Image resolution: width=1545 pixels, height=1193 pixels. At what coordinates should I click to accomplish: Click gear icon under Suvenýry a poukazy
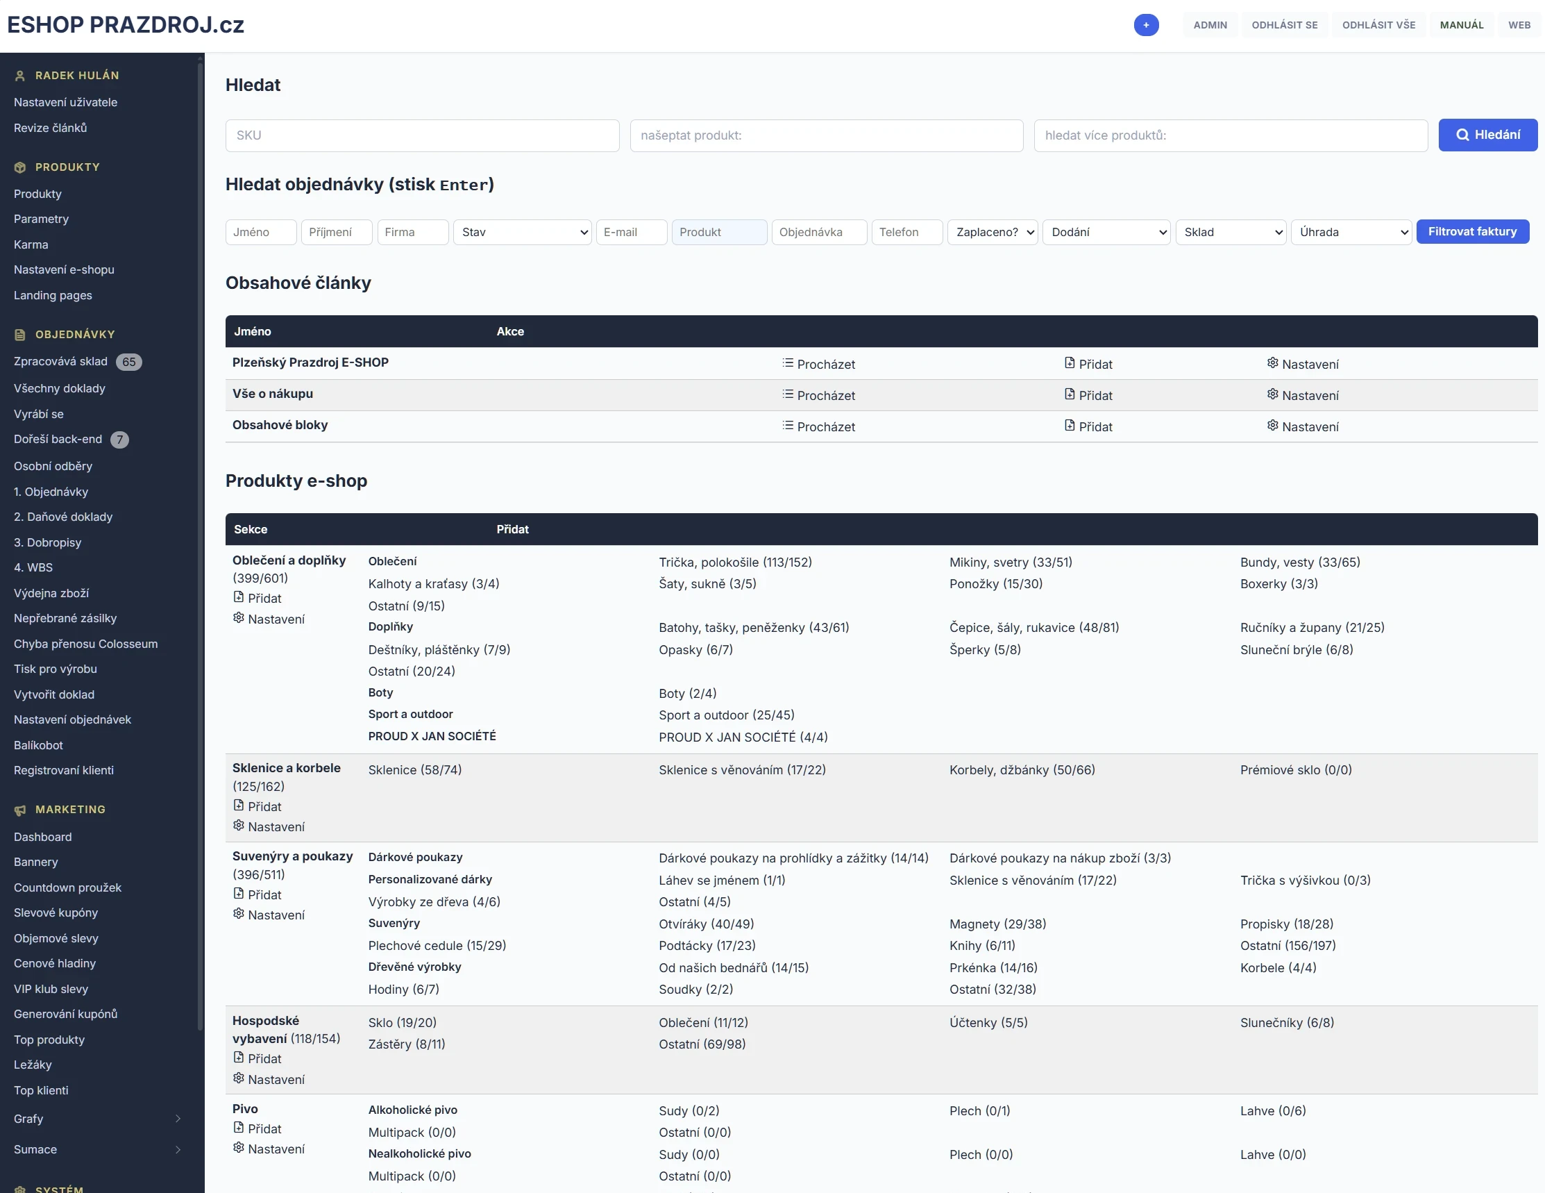point(238,914)
